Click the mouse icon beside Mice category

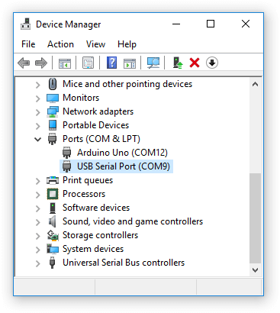point(53,84)
